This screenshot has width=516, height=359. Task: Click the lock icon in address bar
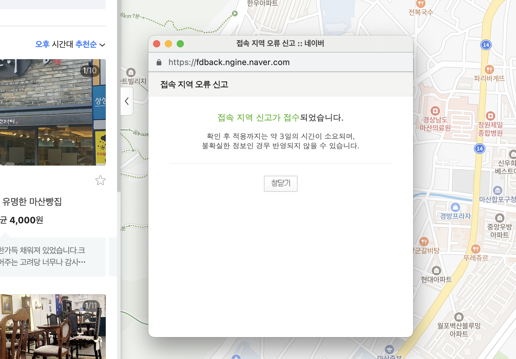(159, 62)
